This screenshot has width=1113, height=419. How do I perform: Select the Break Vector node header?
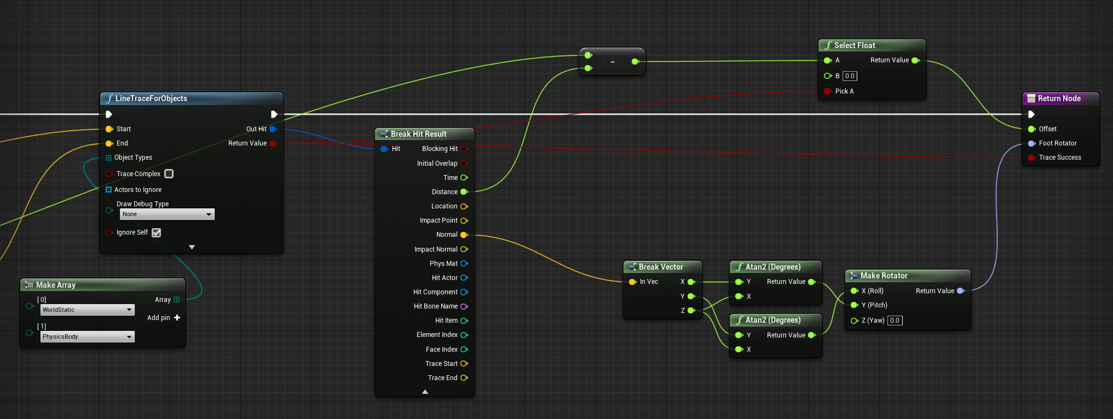tap(662, 267)
